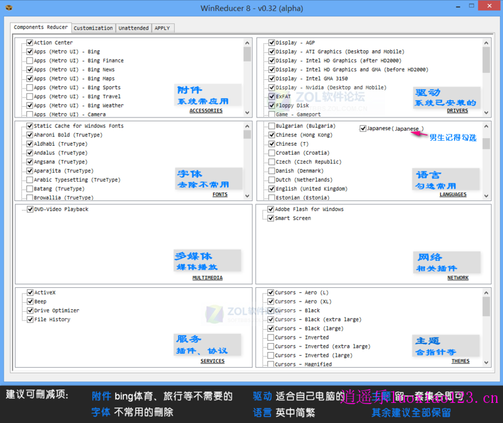The height and width of the screenshot is (423, 503).
Task: Click the DRIVERS link
Action: click(458, 111)
